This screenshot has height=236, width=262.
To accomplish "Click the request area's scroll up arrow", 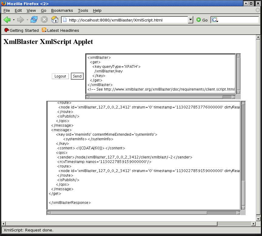I will pyautogui.click(x=238, y=55).
